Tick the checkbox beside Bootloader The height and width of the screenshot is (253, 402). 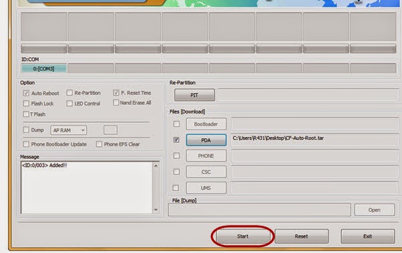point(176,124)
